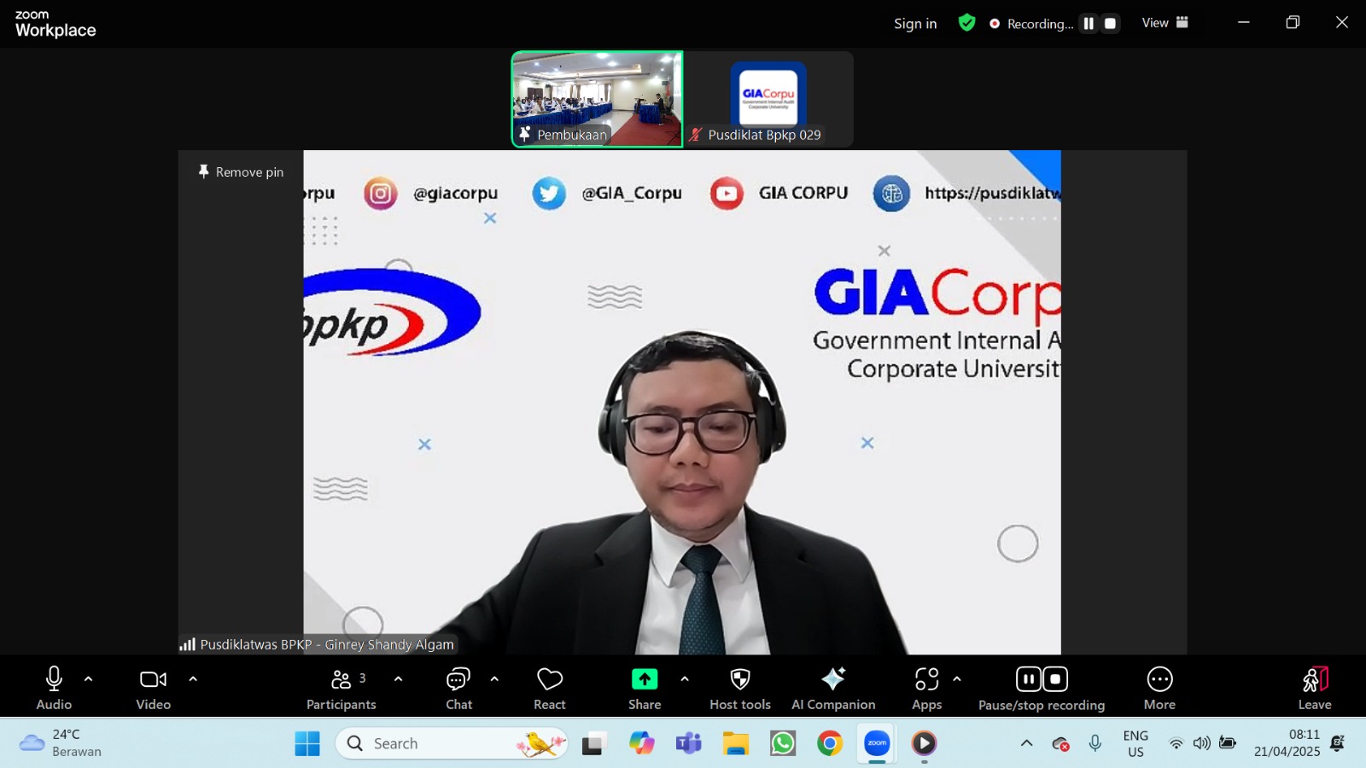Expand share options arrow beside Share
This screenshot has width=1366, height=768.
(x=684, y=679)
